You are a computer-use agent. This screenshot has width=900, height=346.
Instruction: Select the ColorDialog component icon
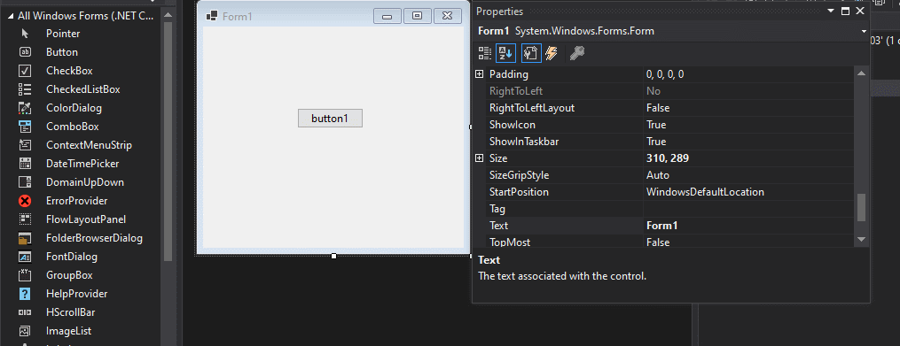(25, 108)
